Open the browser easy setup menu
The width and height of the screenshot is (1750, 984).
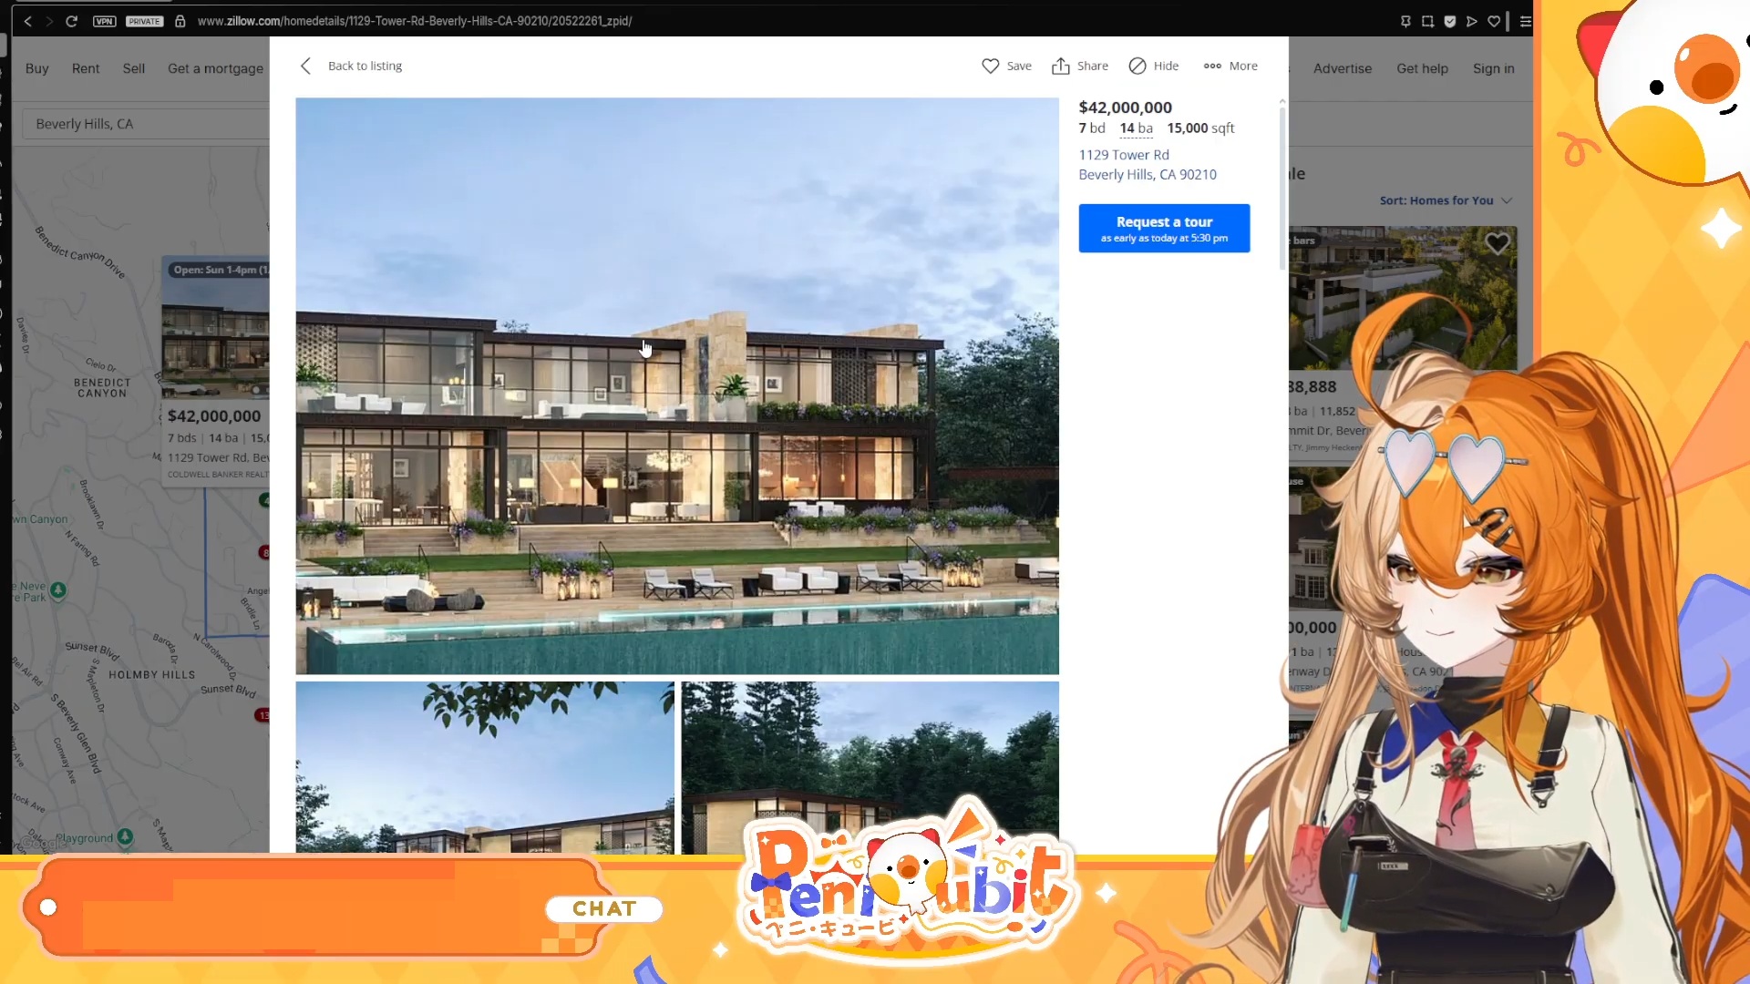pos(1526,21)
